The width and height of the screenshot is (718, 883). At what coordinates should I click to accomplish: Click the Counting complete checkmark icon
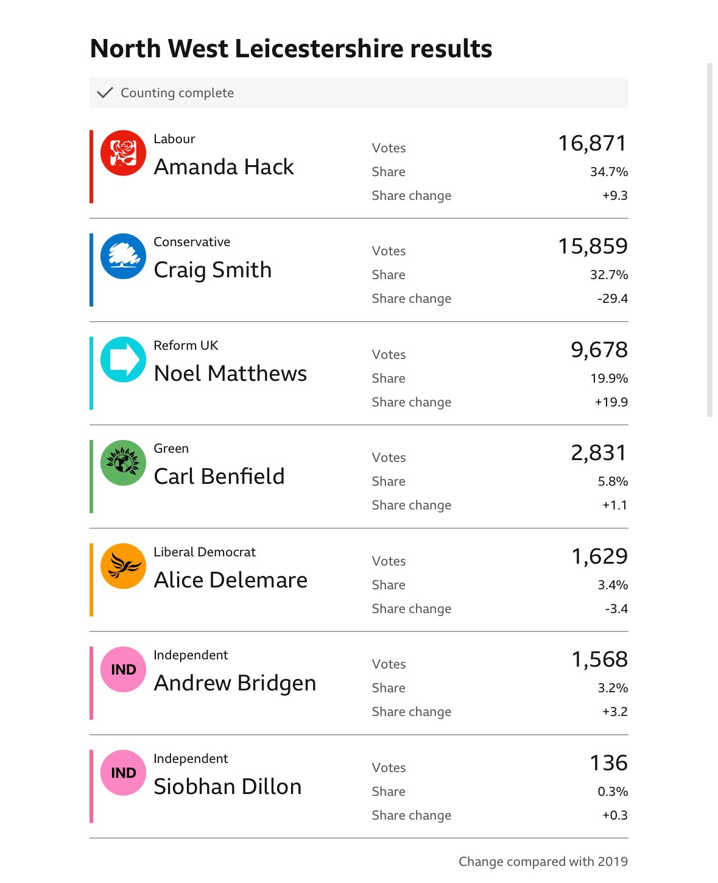click(x=105, y=93)
